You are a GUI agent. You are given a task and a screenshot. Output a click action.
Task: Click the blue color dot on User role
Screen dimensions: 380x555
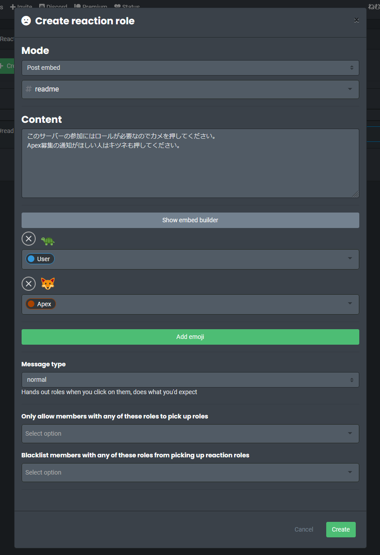[x=31, y=259]
